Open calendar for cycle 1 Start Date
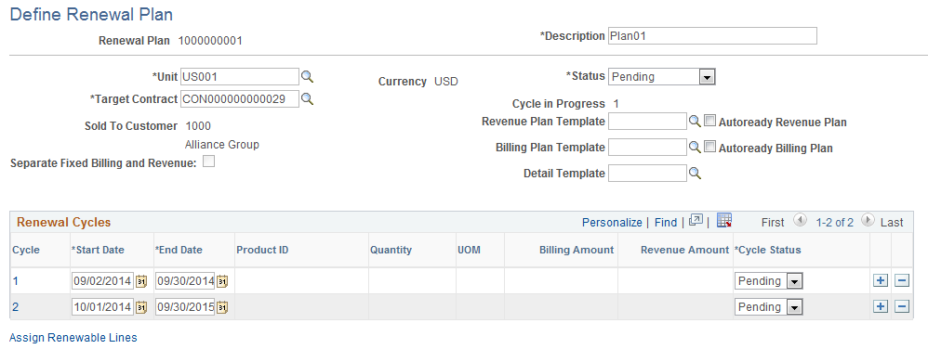This screenshot has height=349, width=928. (x=140, y=281)
